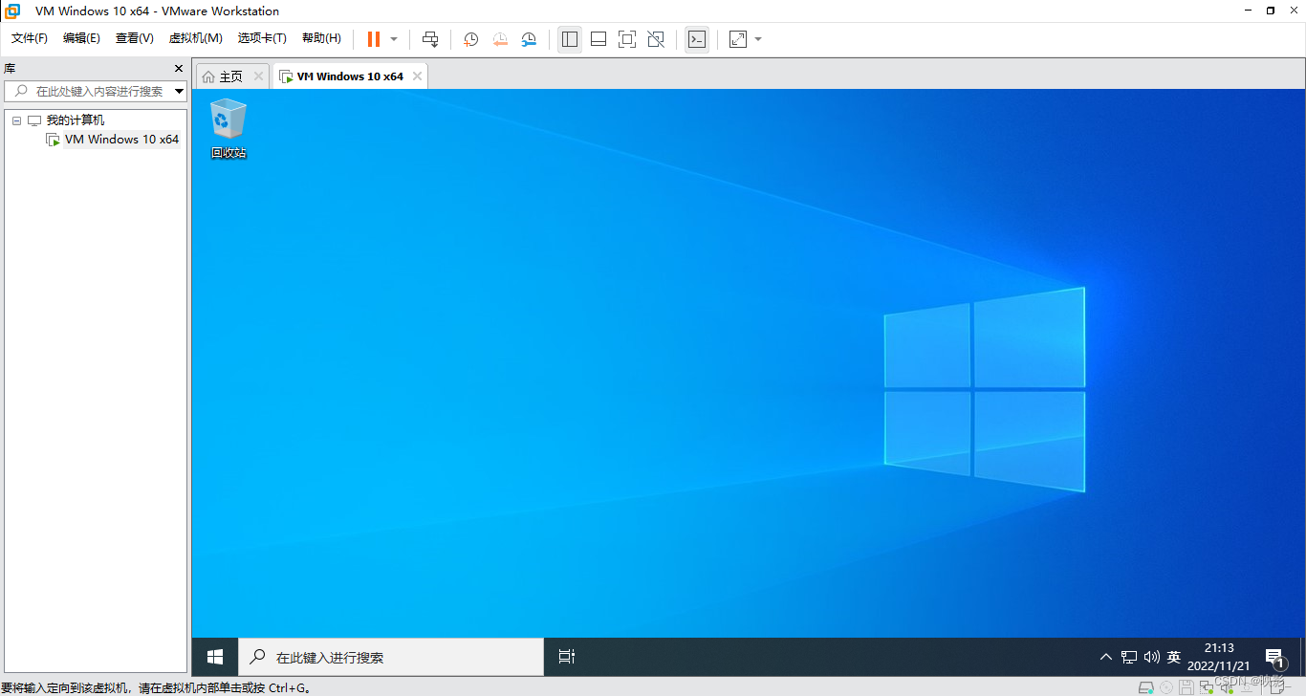Suspend the virtual machine with the pause button
1306x696 pixels.
[x=373, y=39]
